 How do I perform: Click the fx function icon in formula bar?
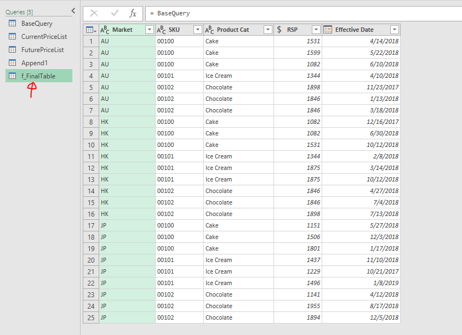click(x=133, y=13)
